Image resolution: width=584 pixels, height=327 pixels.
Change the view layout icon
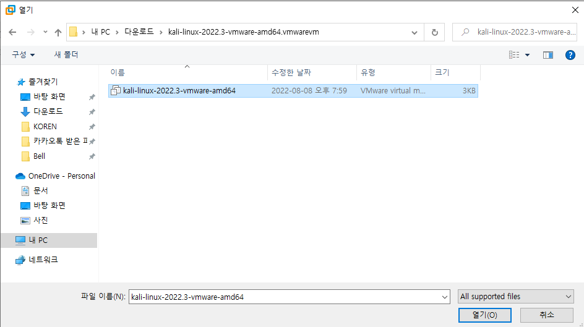(514, 54)
